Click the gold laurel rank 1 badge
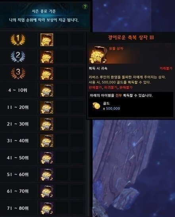Screen dimensions: 175x217 [x=18, y=40]
